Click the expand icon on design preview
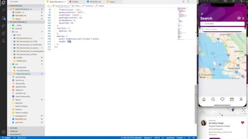This screenshot has width=248, height=139. coord(244,110)
